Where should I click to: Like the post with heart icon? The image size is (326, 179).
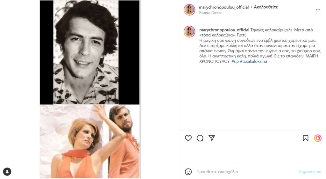point(188,138)
